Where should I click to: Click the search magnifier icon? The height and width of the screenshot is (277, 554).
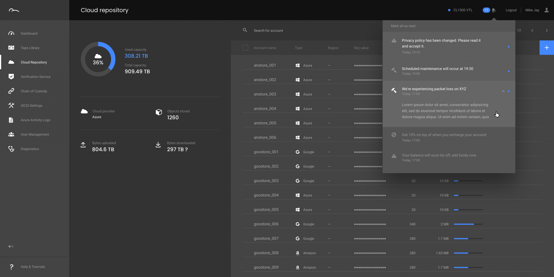pos(245,30)
